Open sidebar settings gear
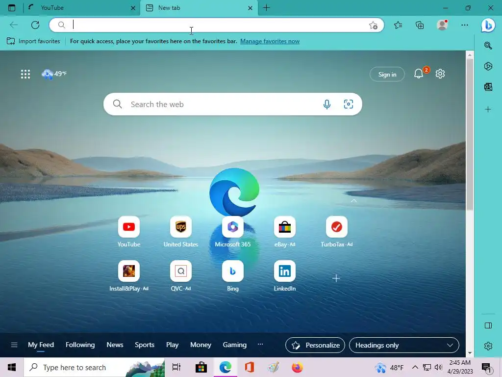This screenshot has height=377, width=502. pyautogui.click(x=488, y=346)
